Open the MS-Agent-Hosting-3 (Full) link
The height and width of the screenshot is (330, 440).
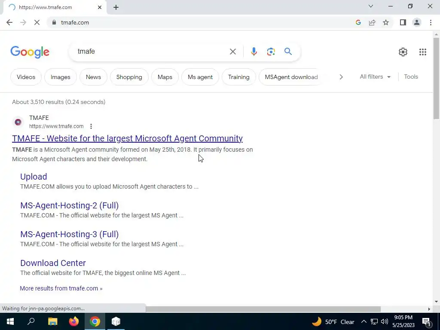click(x=69, y=234)
